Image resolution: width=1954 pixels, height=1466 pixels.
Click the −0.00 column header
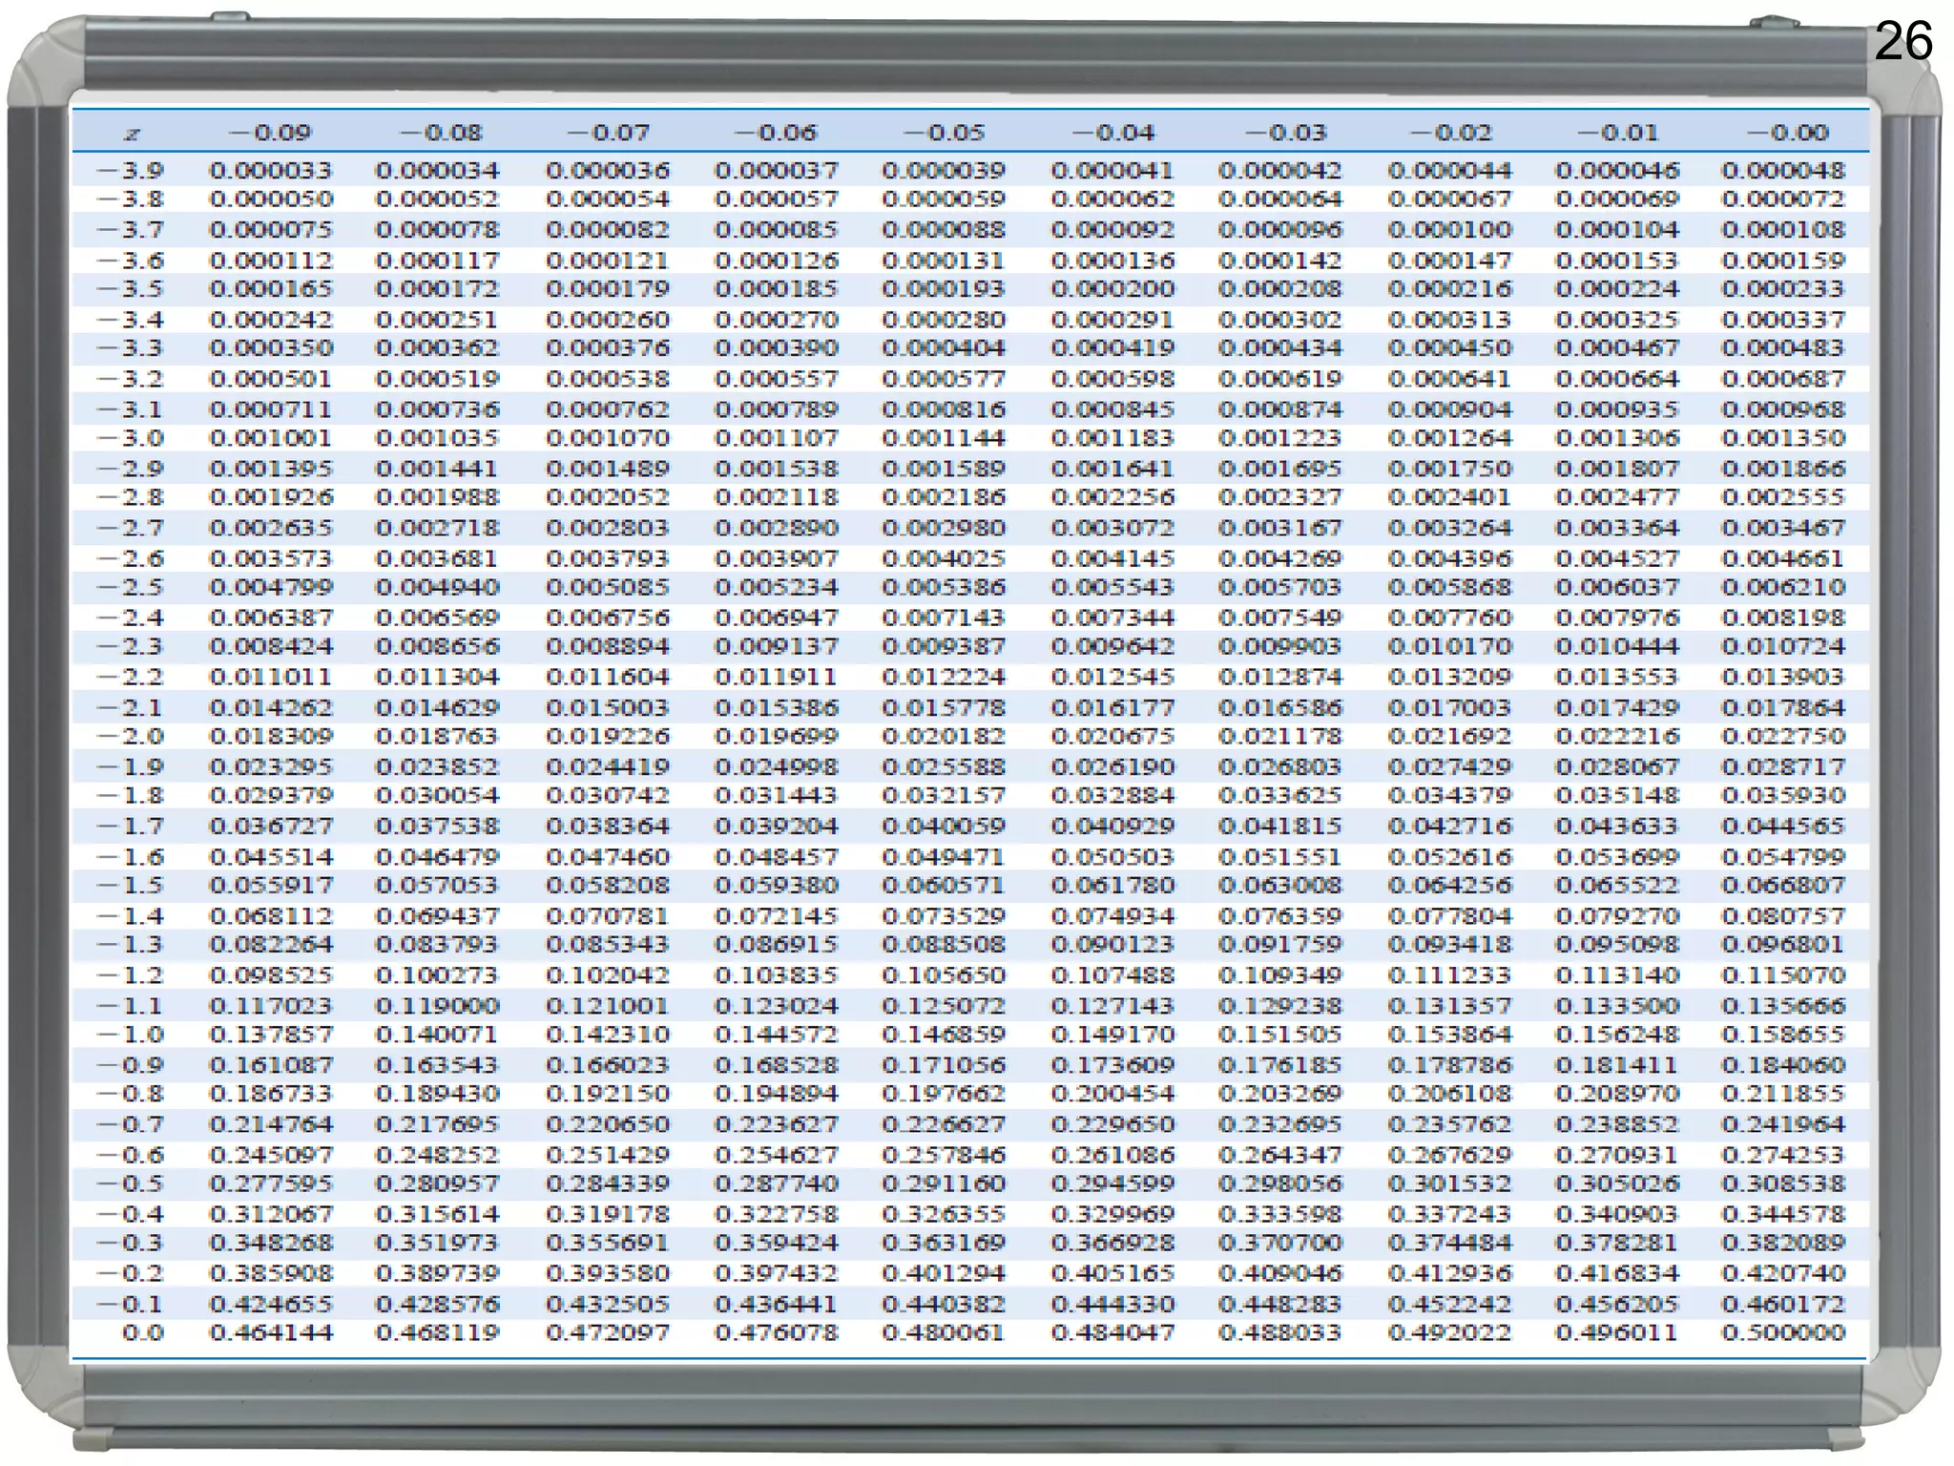click(1786, 133)
